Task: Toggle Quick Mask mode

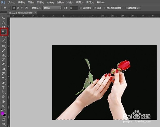Action: click(3, 119)
